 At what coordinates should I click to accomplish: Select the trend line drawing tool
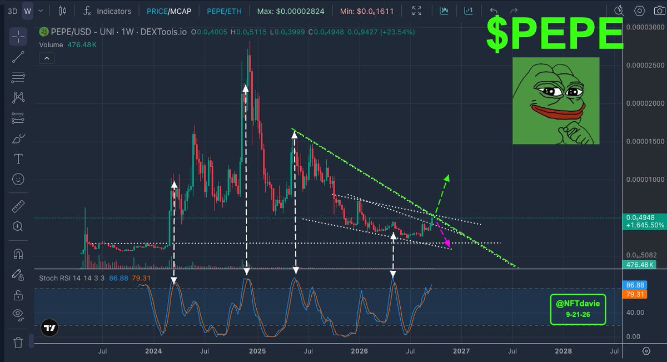coord(18,56)
